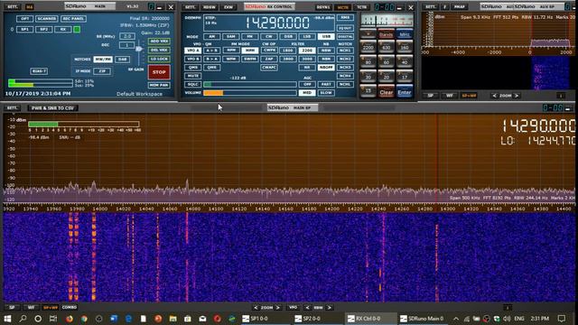Viewport: 578px width, 325px height.
Task: Decrease RBW in Main SP window
Action: click(307, 307)
